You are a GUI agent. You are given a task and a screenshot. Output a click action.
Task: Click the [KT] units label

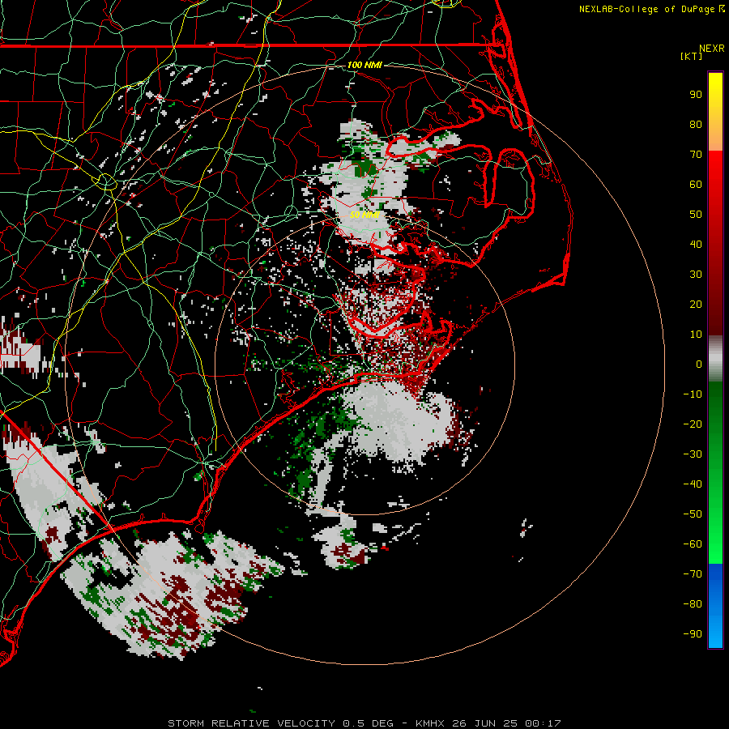click(691, 56)
